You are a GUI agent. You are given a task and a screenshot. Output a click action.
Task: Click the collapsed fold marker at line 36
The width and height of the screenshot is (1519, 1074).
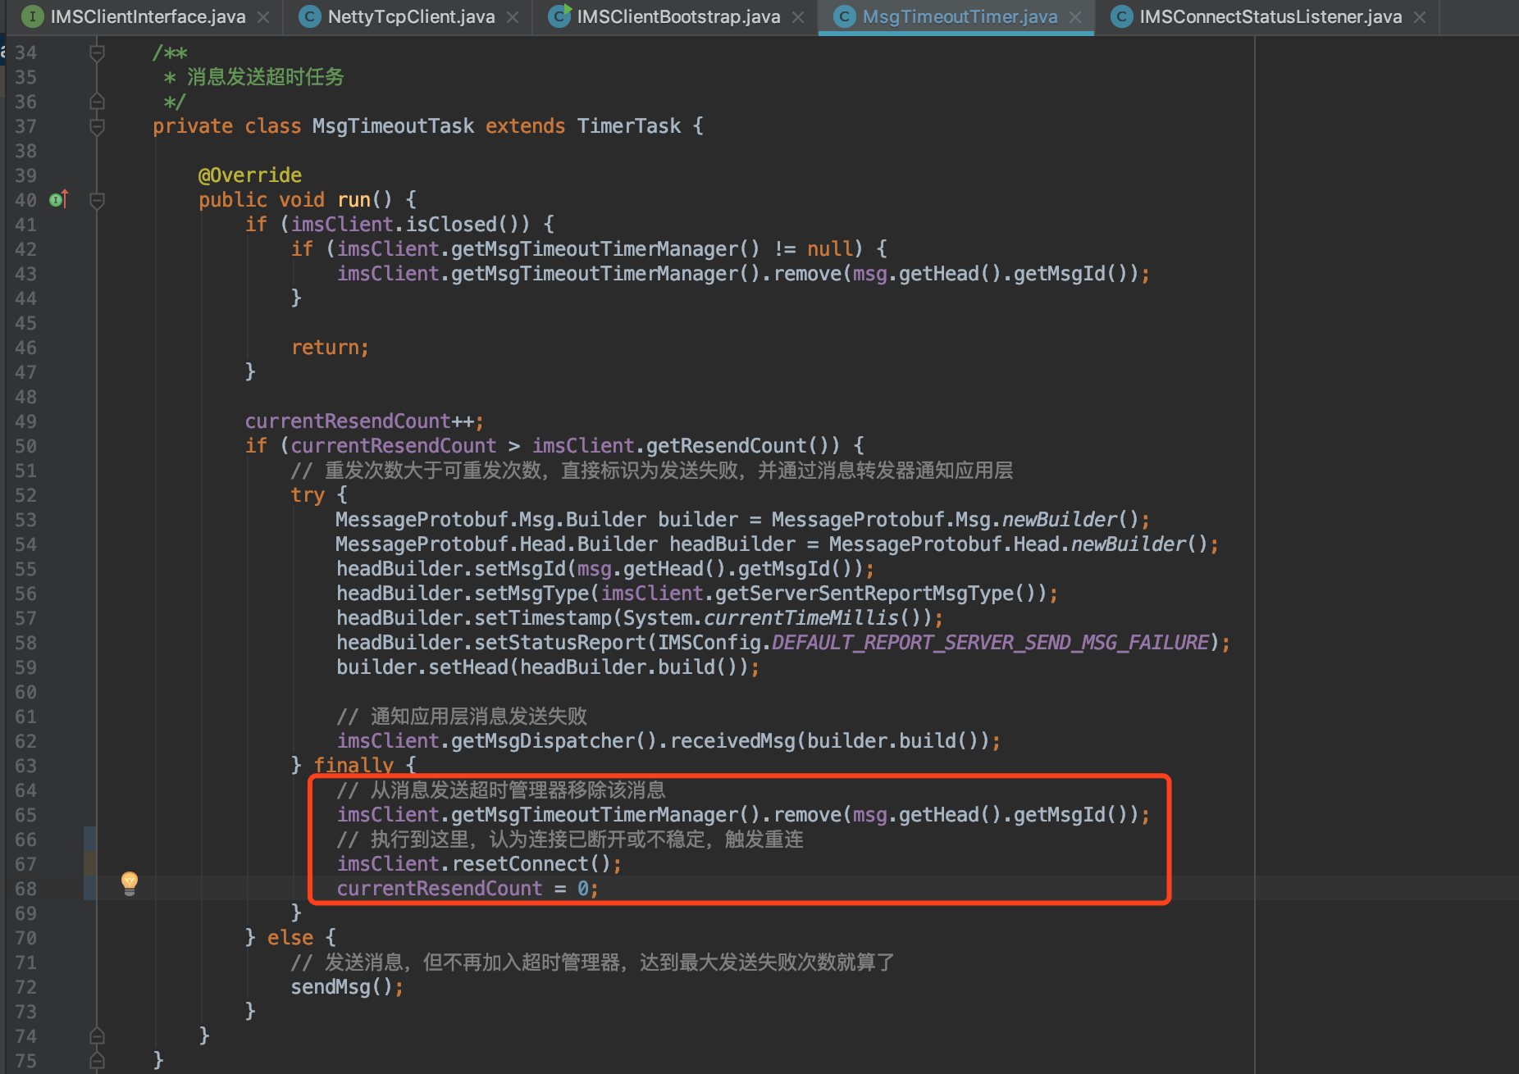(x=97, y=101)
